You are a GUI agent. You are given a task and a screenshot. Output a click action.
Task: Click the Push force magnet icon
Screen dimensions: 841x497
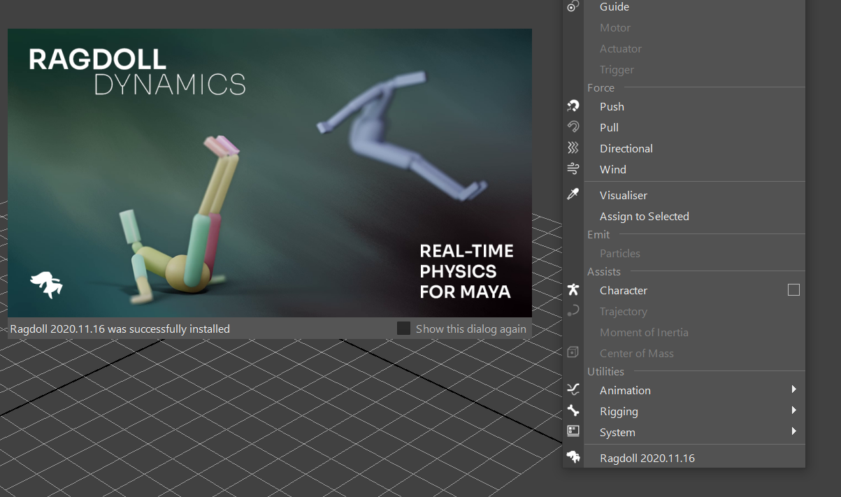573,106
